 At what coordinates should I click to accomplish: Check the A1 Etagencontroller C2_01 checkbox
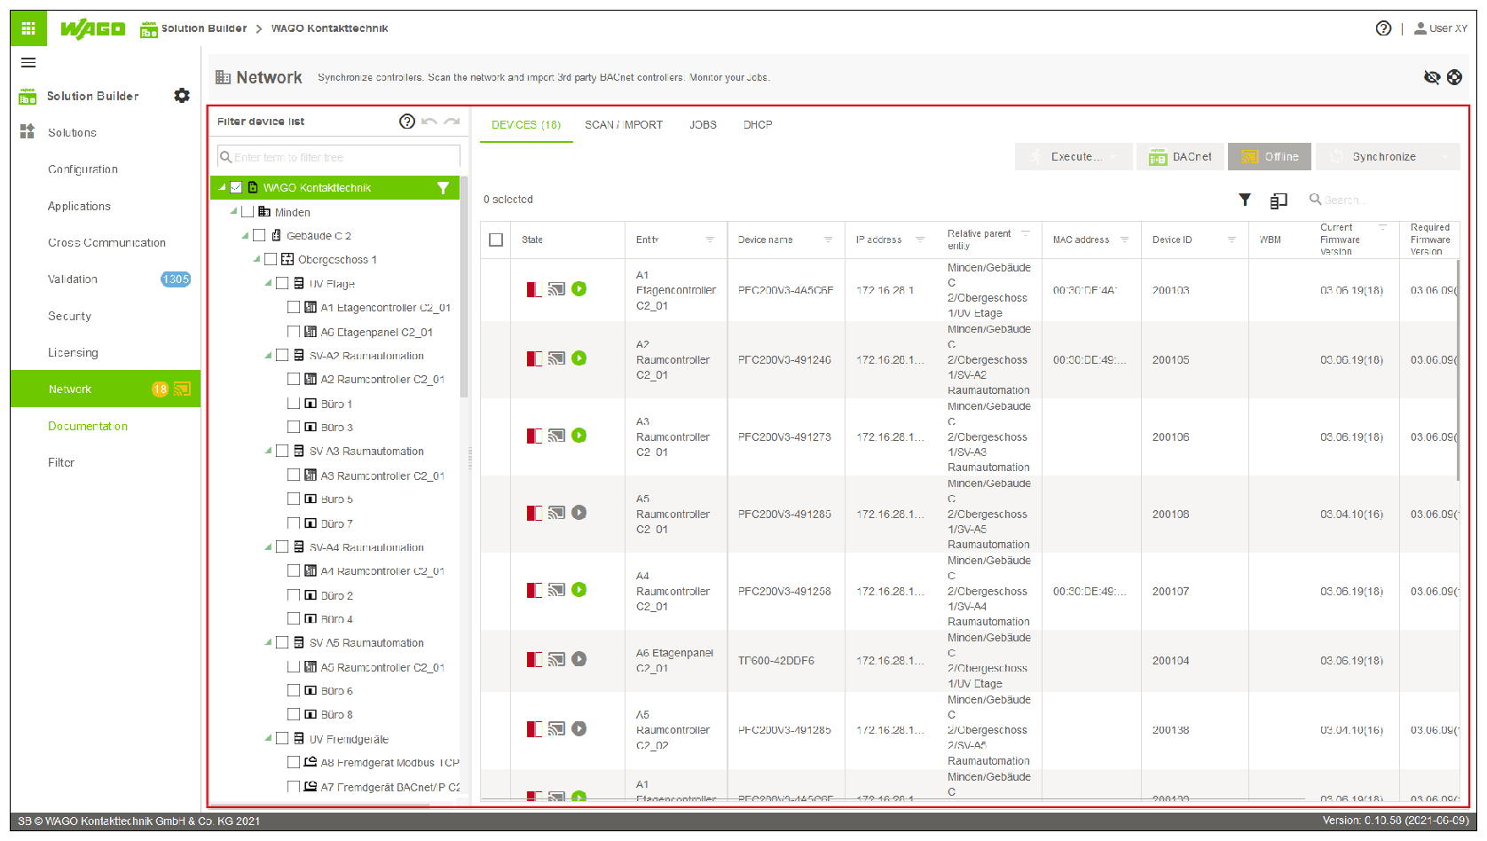[x=294, y=307]
